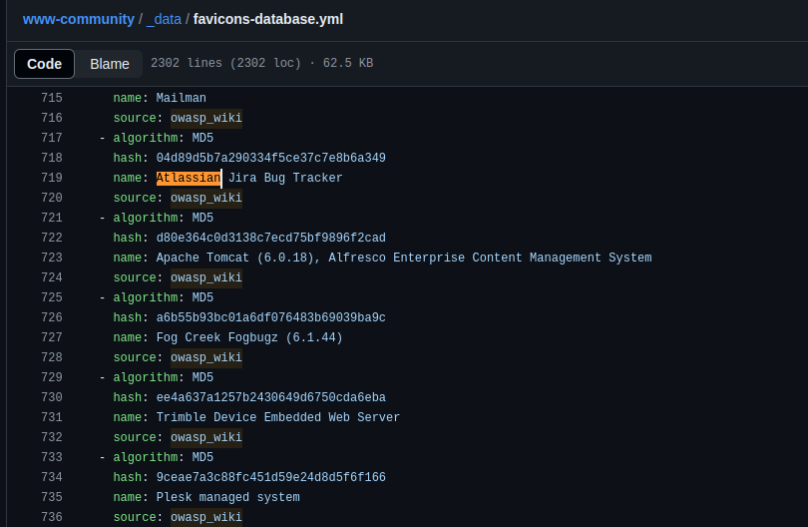
Task: Select line number 719
Action: (x=52, y=178)
